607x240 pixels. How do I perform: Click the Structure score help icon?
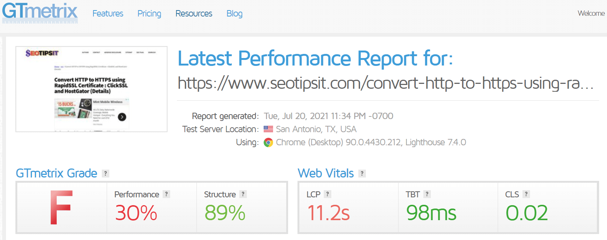(243, 194)
